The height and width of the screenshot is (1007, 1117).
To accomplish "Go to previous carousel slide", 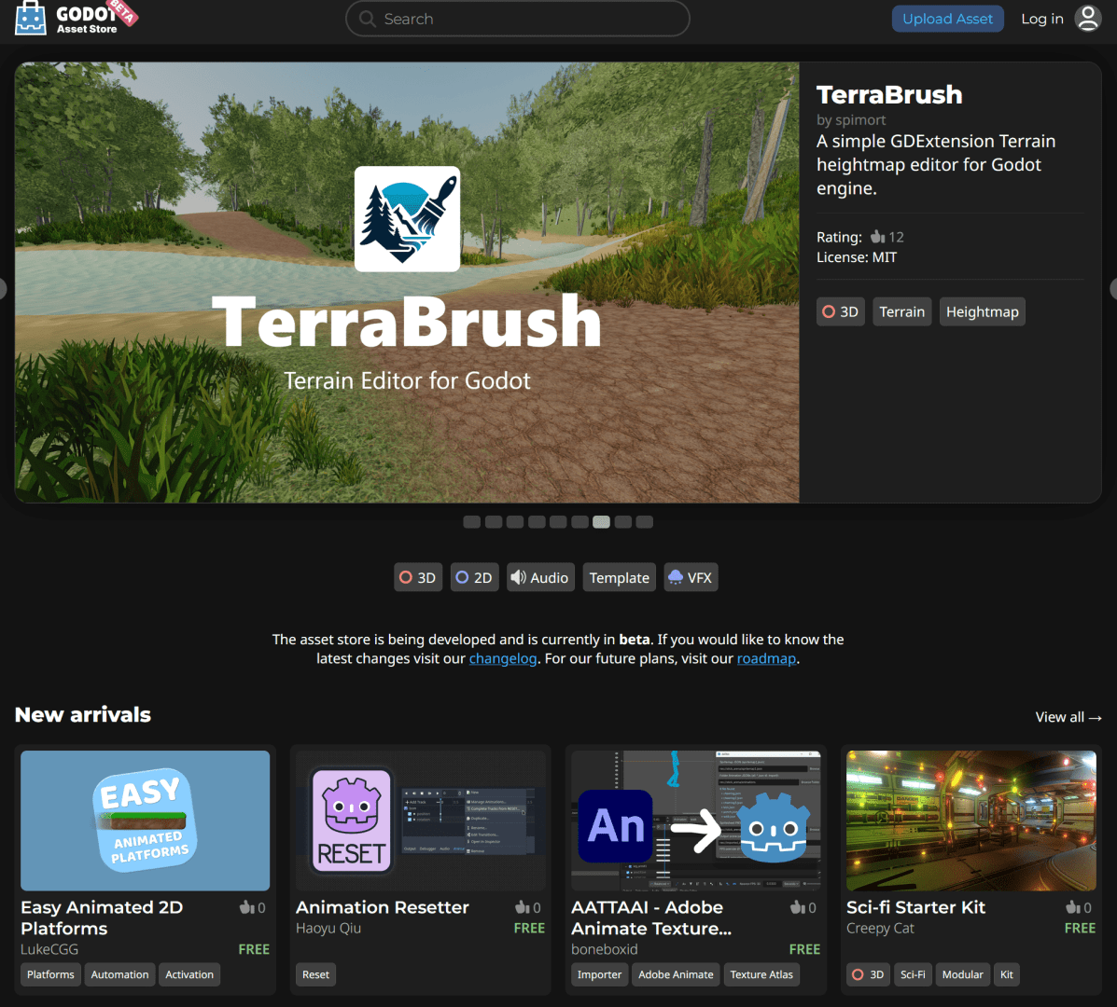I will [3, 289].
